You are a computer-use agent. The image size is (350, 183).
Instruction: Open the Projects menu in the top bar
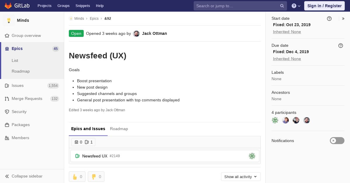[x=44, y=6]
